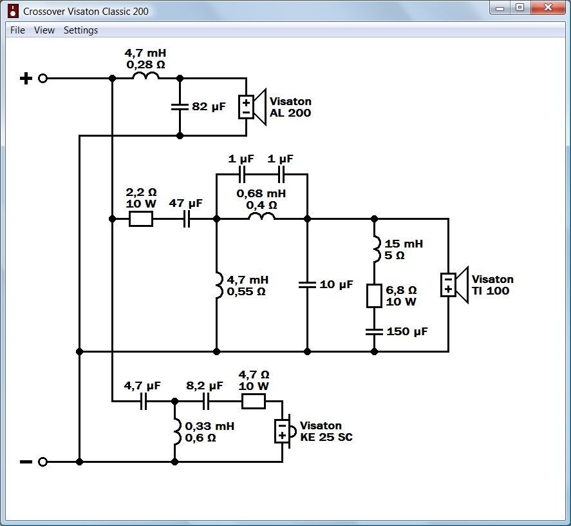Click the '4,7 Ω 10 W' value label
This screenshot has width=571, height=526.
(x=254, y=380)
